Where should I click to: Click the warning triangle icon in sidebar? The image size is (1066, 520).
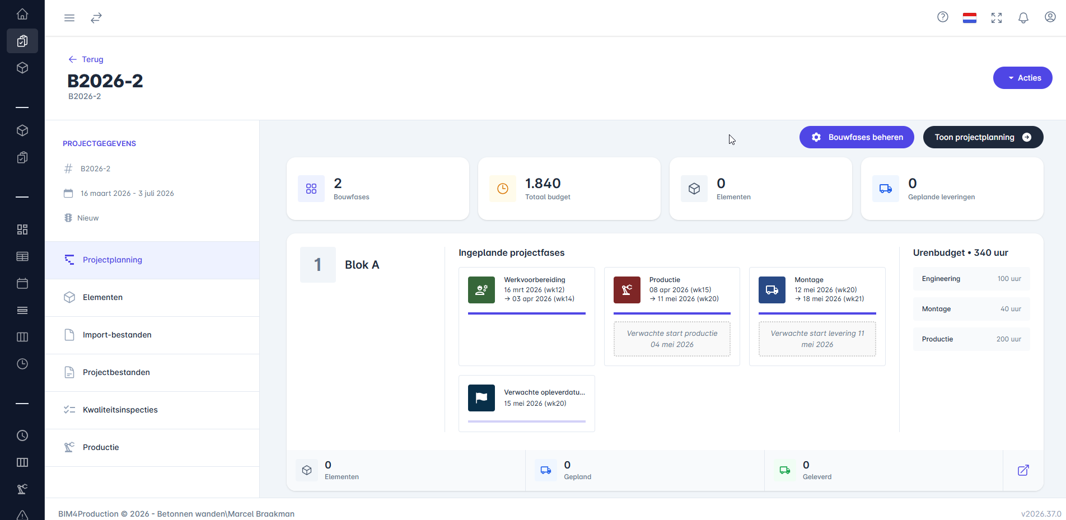coord(22,515)
